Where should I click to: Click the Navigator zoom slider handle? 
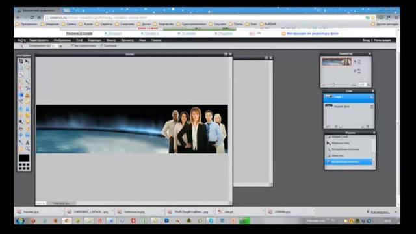(x=333, y=84)
